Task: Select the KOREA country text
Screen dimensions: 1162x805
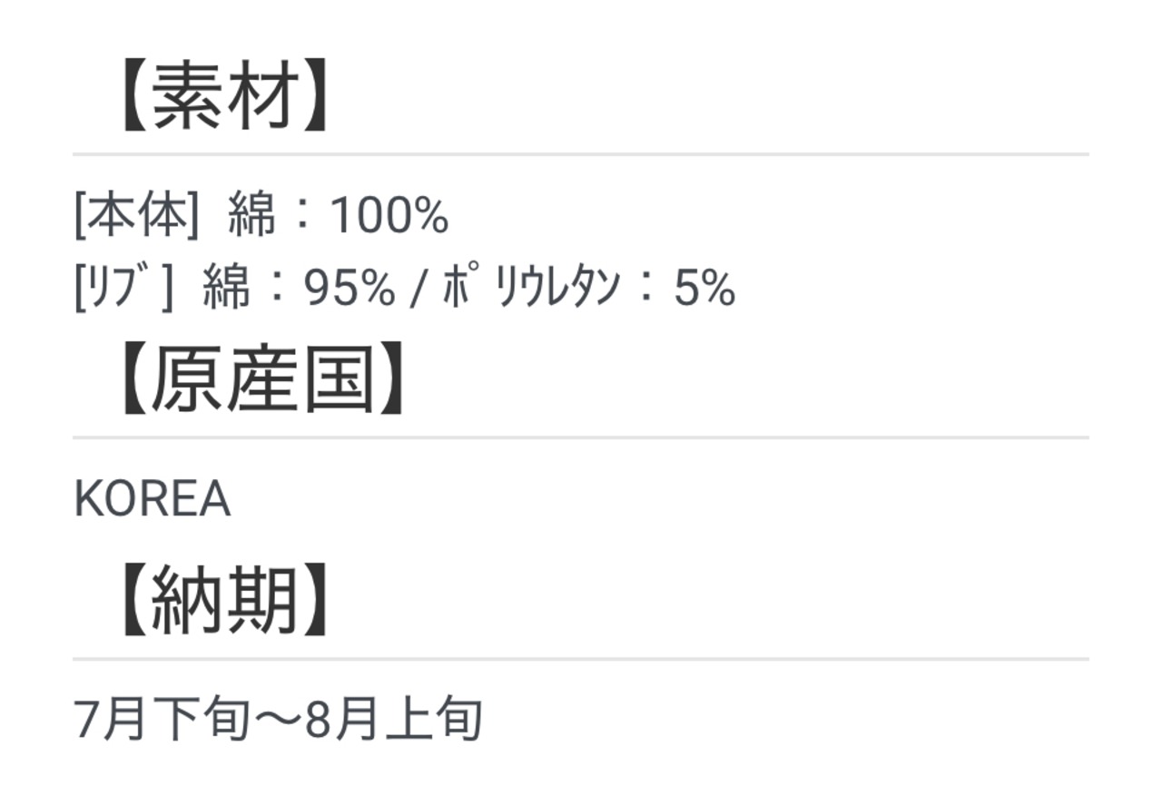Action: pos(152,499)
